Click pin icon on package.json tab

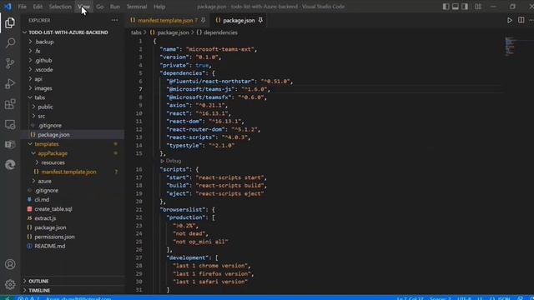[260, 20]
